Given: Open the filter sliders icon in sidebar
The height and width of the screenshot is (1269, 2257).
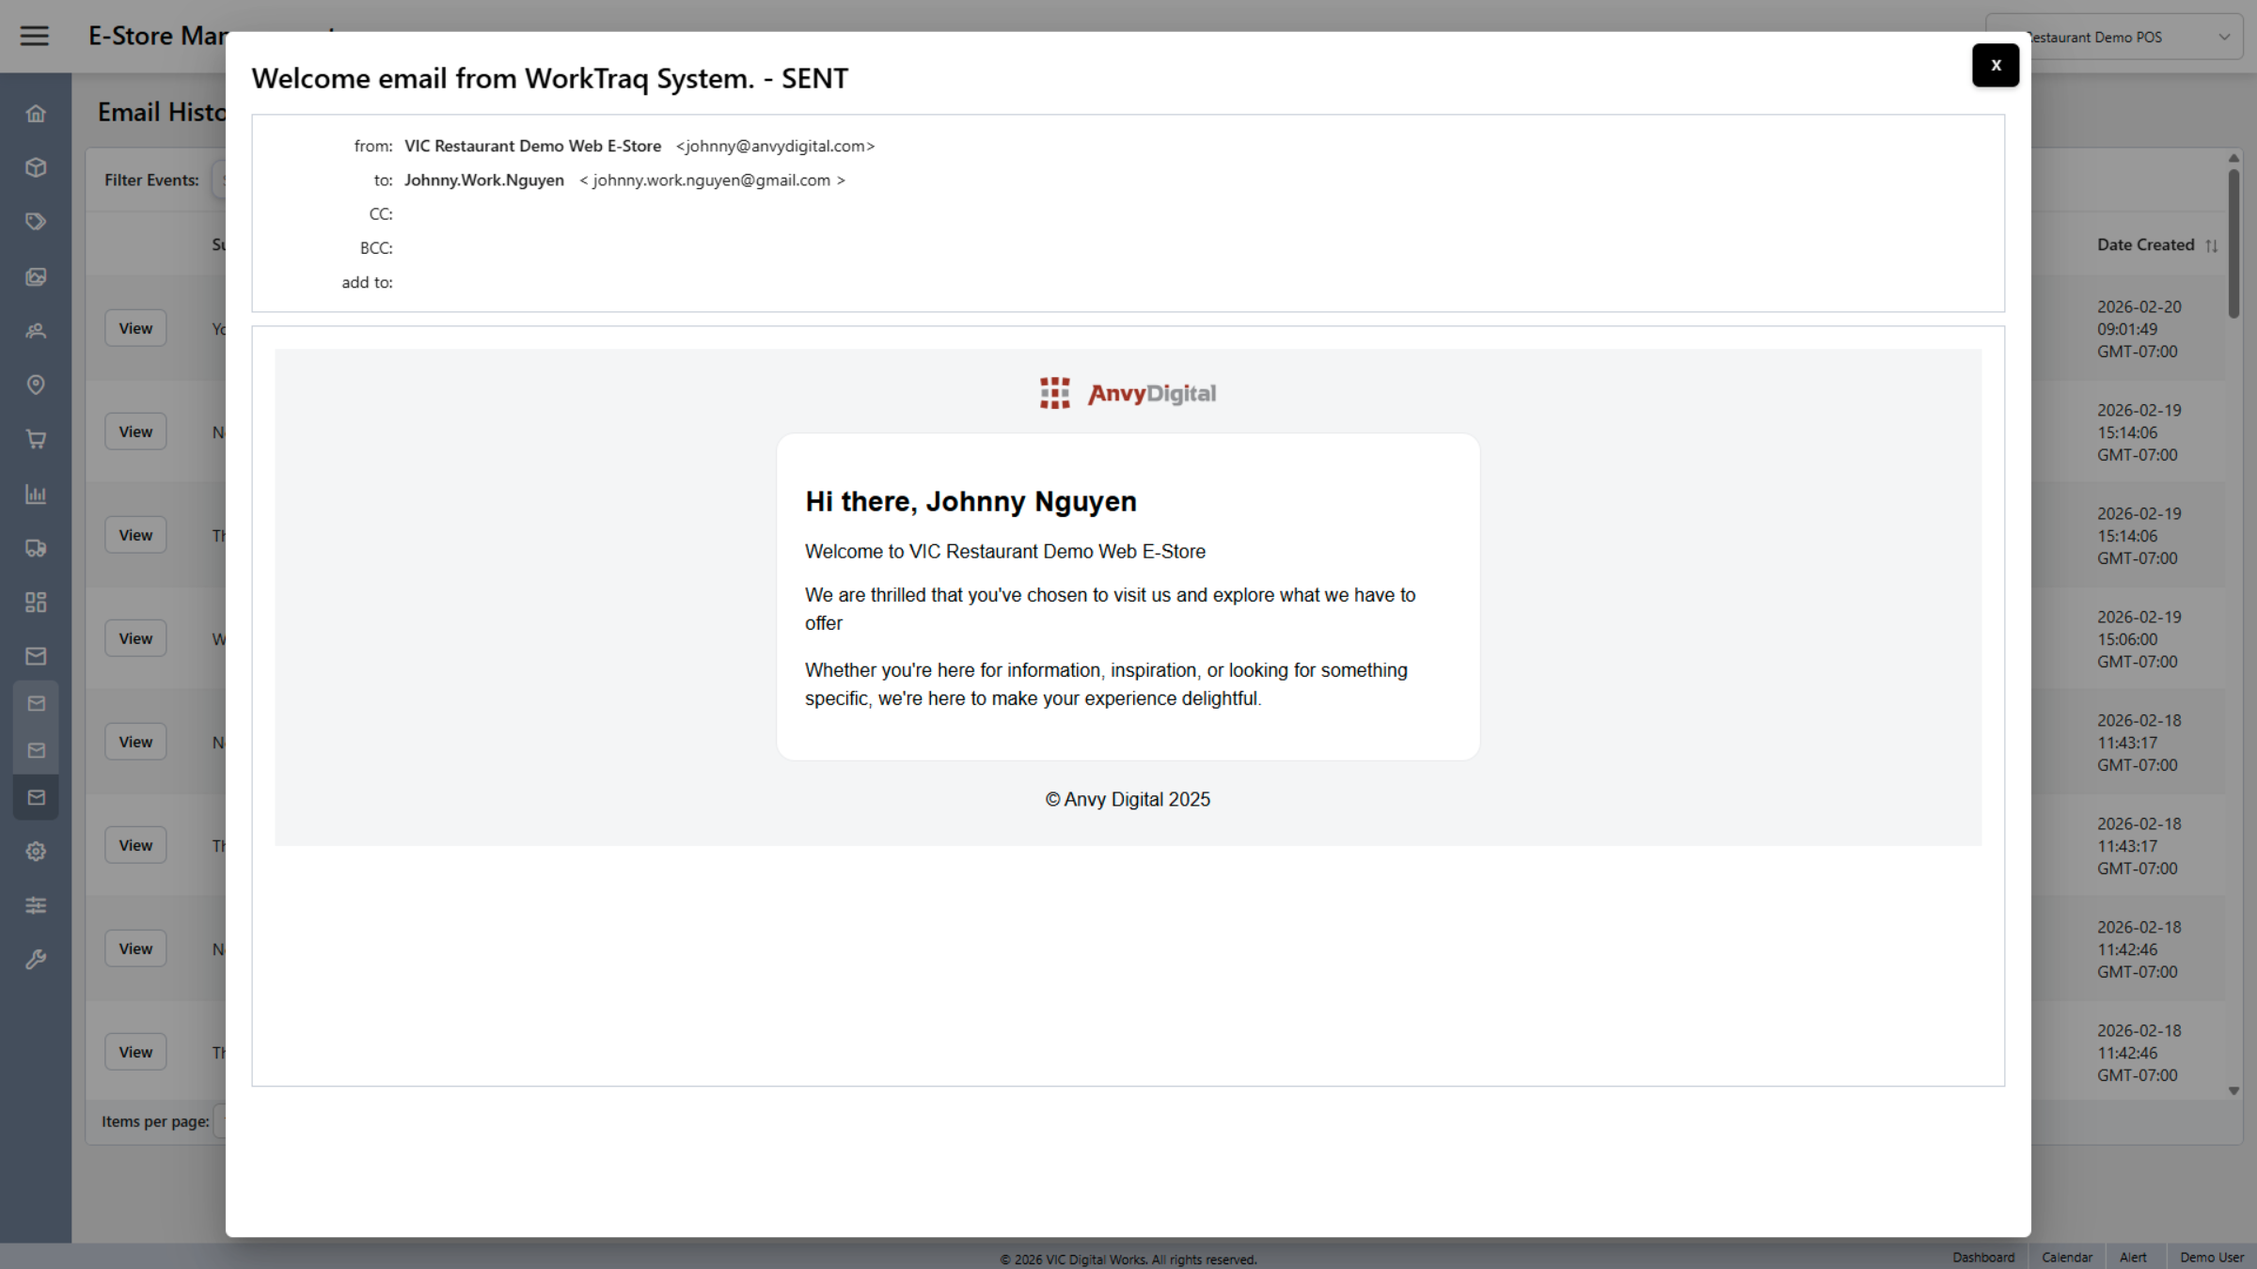Looking at the screenshot, I should (36, 905).
